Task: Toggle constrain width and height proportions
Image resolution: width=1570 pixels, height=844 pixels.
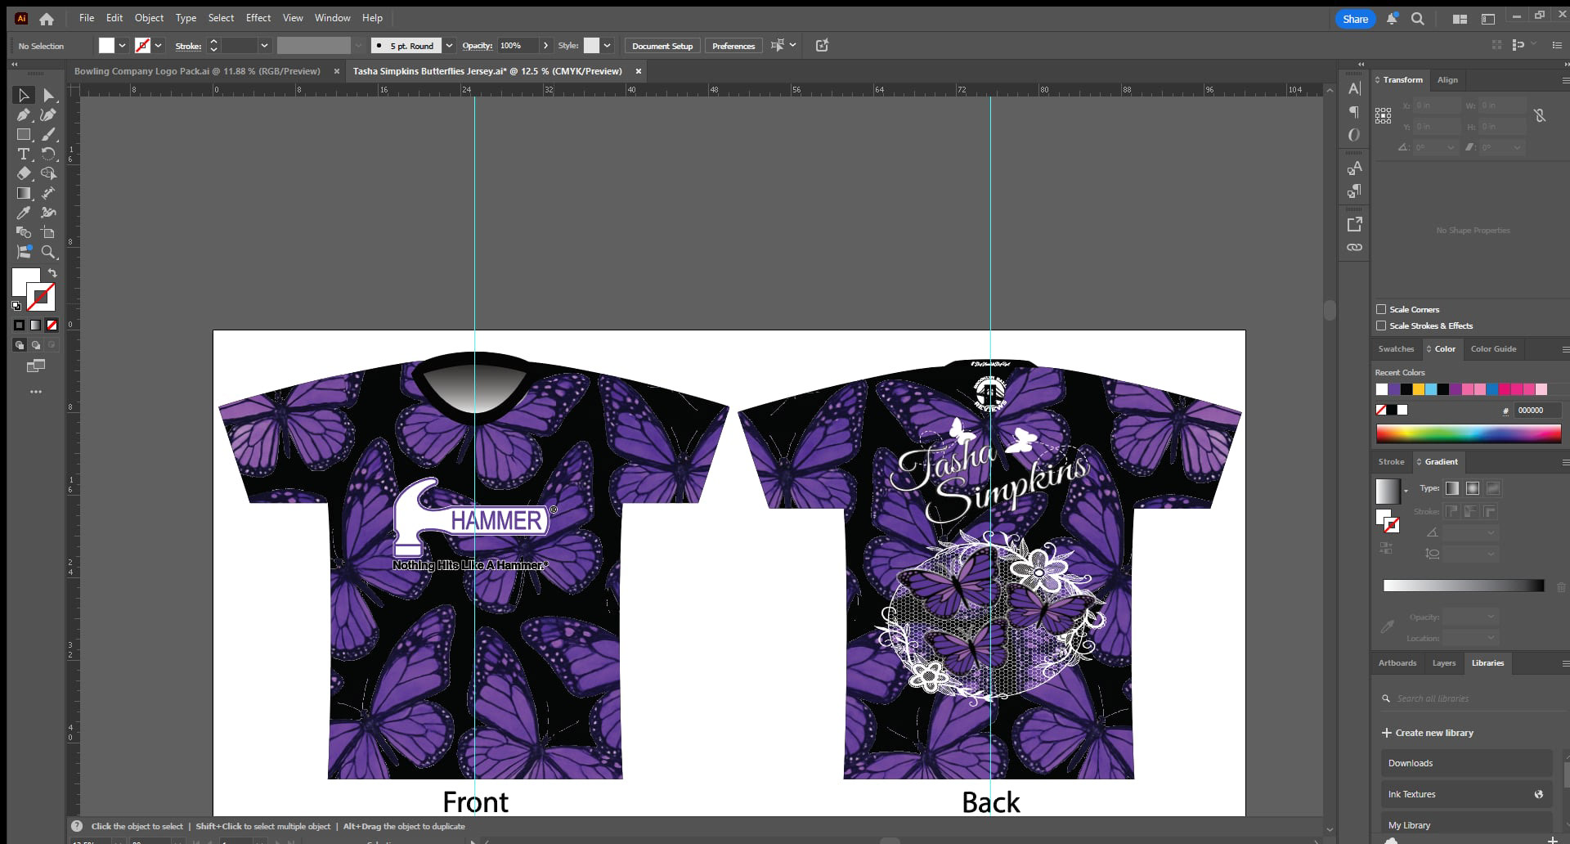Action: tap(1540, 116)
